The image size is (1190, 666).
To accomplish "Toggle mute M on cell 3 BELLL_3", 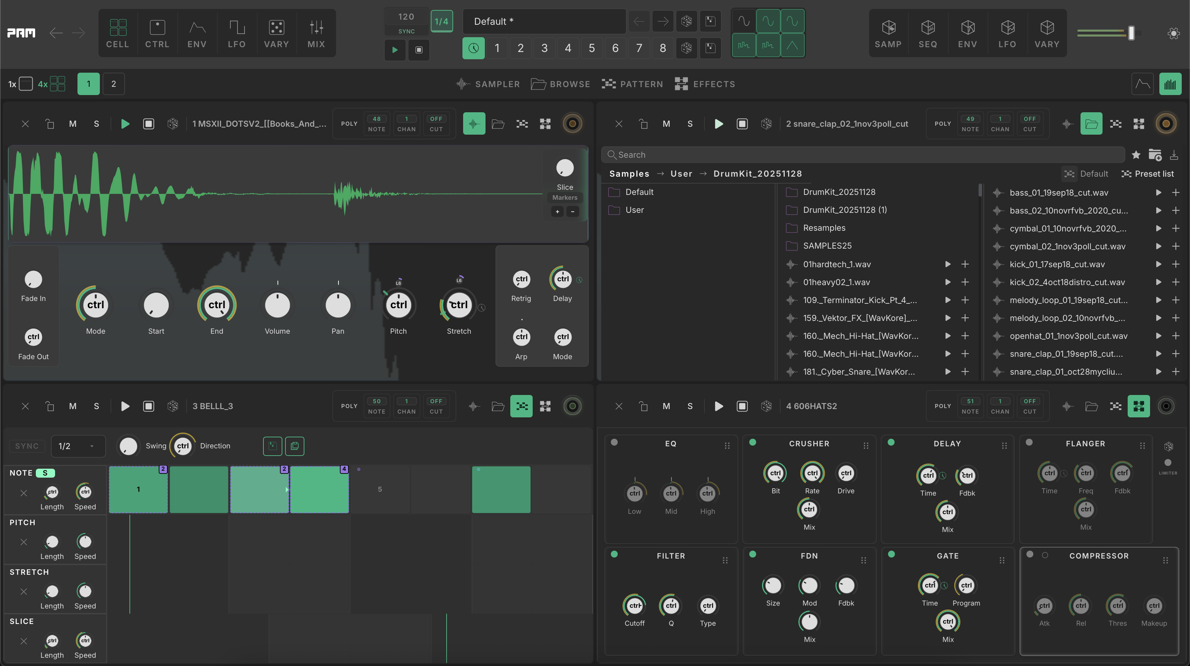I will [73, 406].
